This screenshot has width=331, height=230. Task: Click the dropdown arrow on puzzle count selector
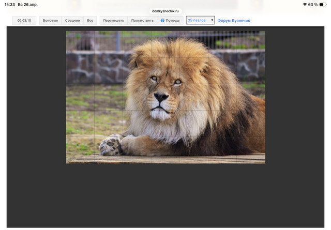click(212, 20)
